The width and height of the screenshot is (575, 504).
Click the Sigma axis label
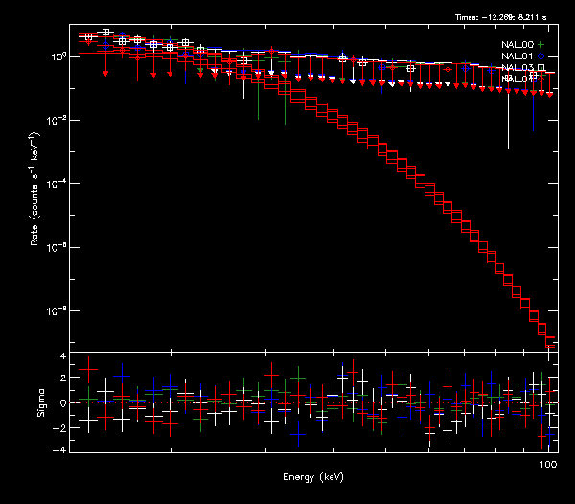tap(40, 402)
